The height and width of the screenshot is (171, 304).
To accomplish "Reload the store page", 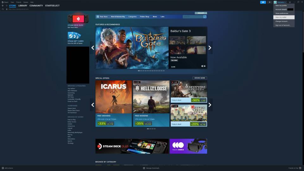I will [3, 9].
